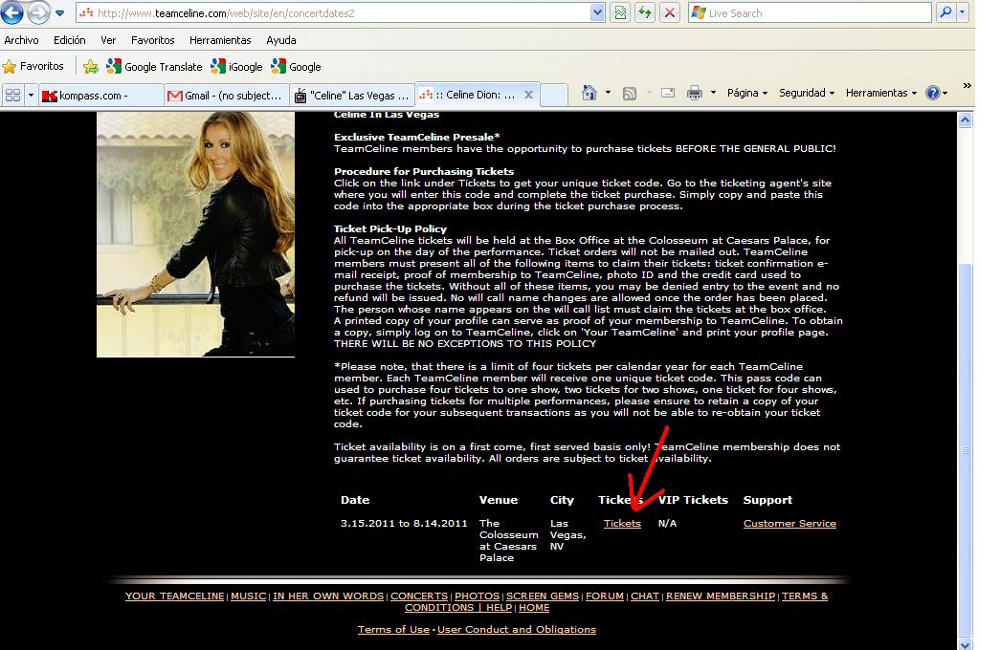Click the Print icon in command bar
The height and width of the screenshot is (650, 1000).
click(695, 93)
